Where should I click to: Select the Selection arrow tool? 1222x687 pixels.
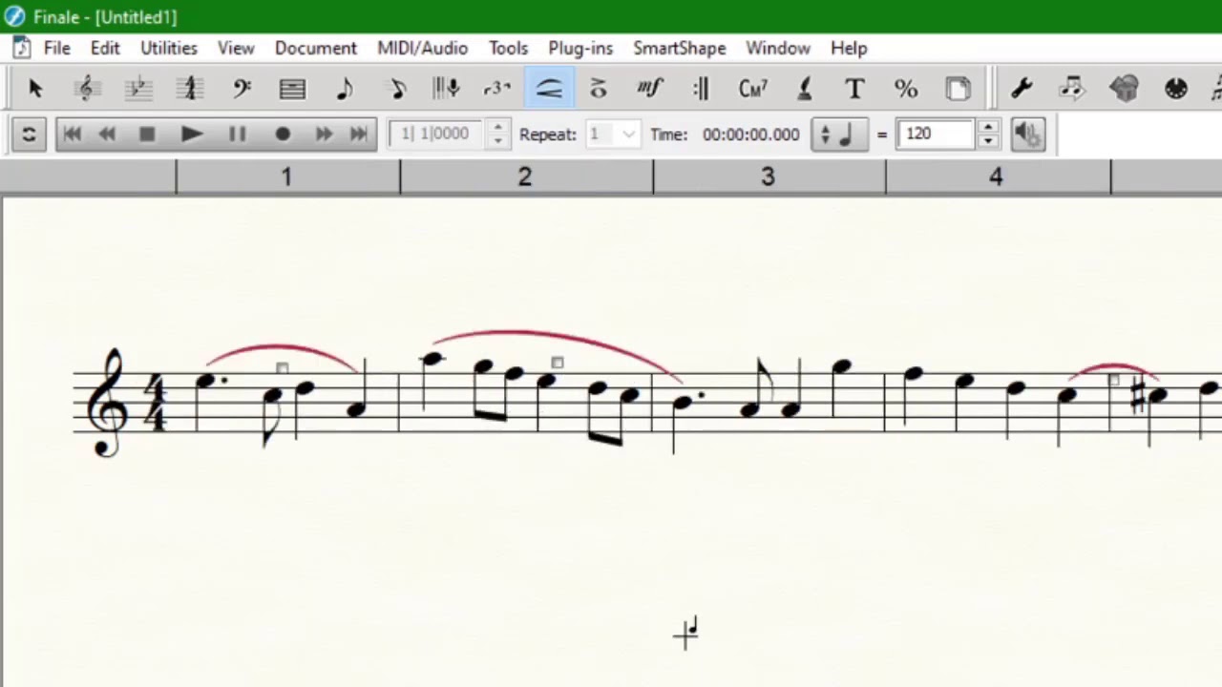pyautogui.click(x=35, y=89)
